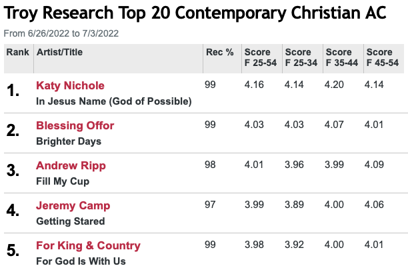Viewport: 408px width, 268px height.
Task: Open the For King & Country link
Action: click(x=88, y=245)
